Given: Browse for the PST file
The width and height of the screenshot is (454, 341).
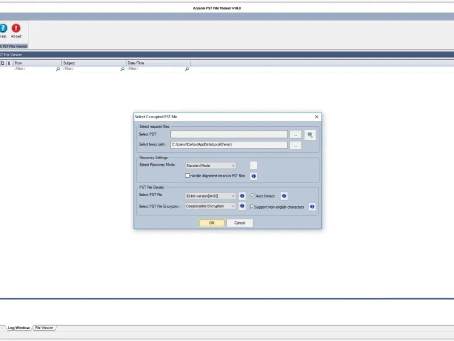Looking at the screenshot, I should tap(295, 135).
